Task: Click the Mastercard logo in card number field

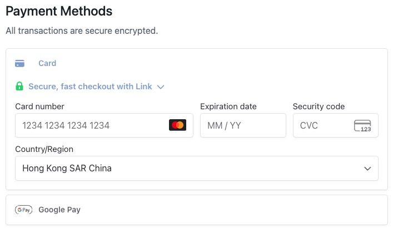Action: tap(177, 125)
